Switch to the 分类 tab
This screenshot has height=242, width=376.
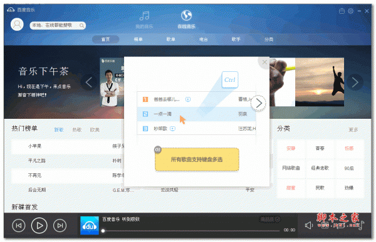coord(269,39)
